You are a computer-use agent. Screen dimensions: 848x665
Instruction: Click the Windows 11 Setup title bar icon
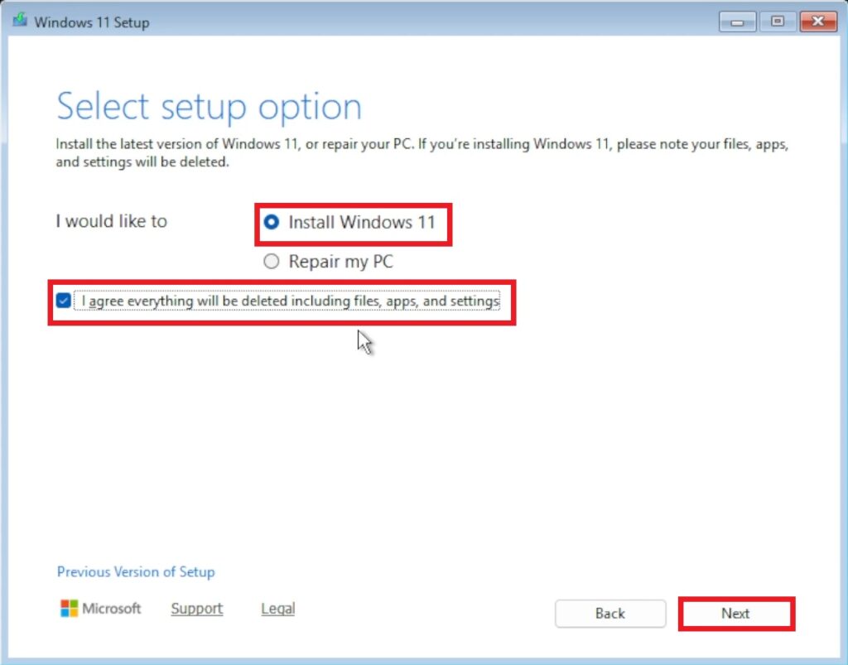19,22
